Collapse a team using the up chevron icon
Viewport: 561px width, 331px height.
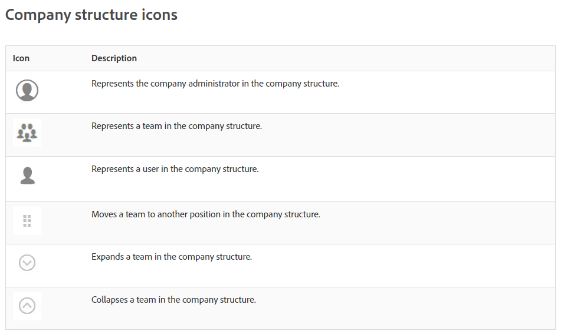27,306
